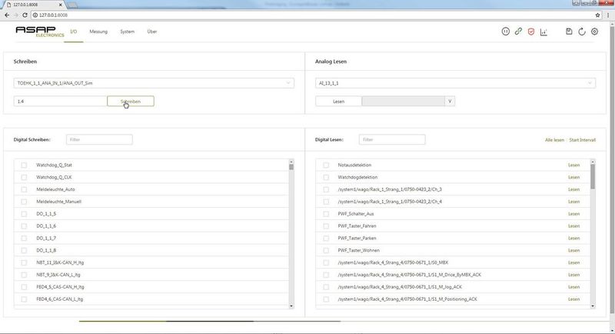Click the pause icon in the header
The image size is (615, 334).
(506, 32)
